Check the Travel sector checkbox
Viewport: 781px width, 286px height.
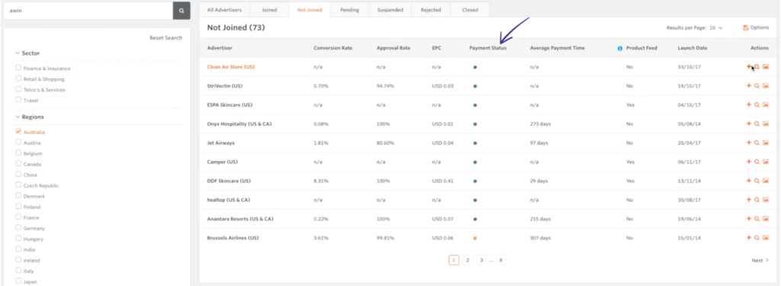(18, 100)
